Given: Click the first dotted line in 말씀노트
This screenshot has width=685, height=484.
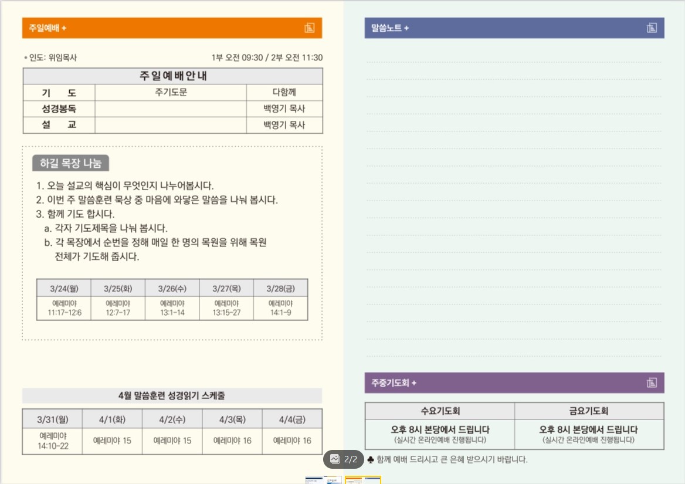Looking at the screenshot, I should [x=514, y=62].
